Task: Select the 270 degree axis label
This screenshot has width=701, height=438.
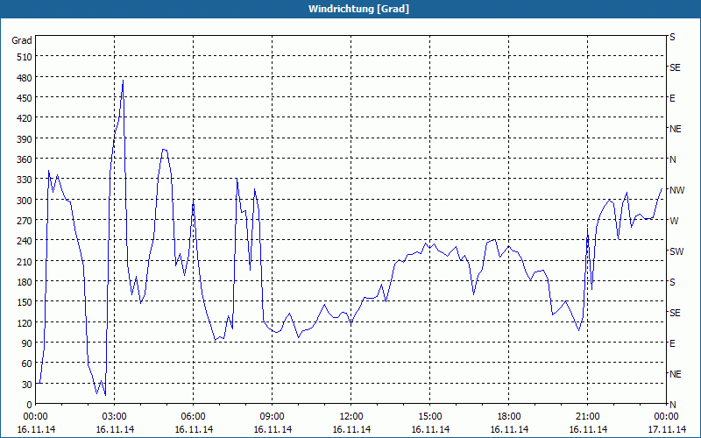Action: coord(25,221)
